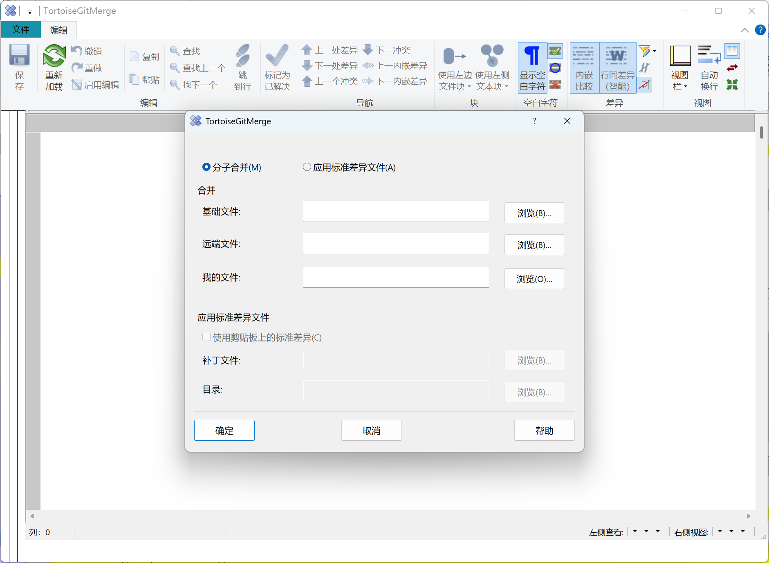Select ignore all whitespaces red X option
This screenshot has width=769, height=563.
[x=555, y=85]
